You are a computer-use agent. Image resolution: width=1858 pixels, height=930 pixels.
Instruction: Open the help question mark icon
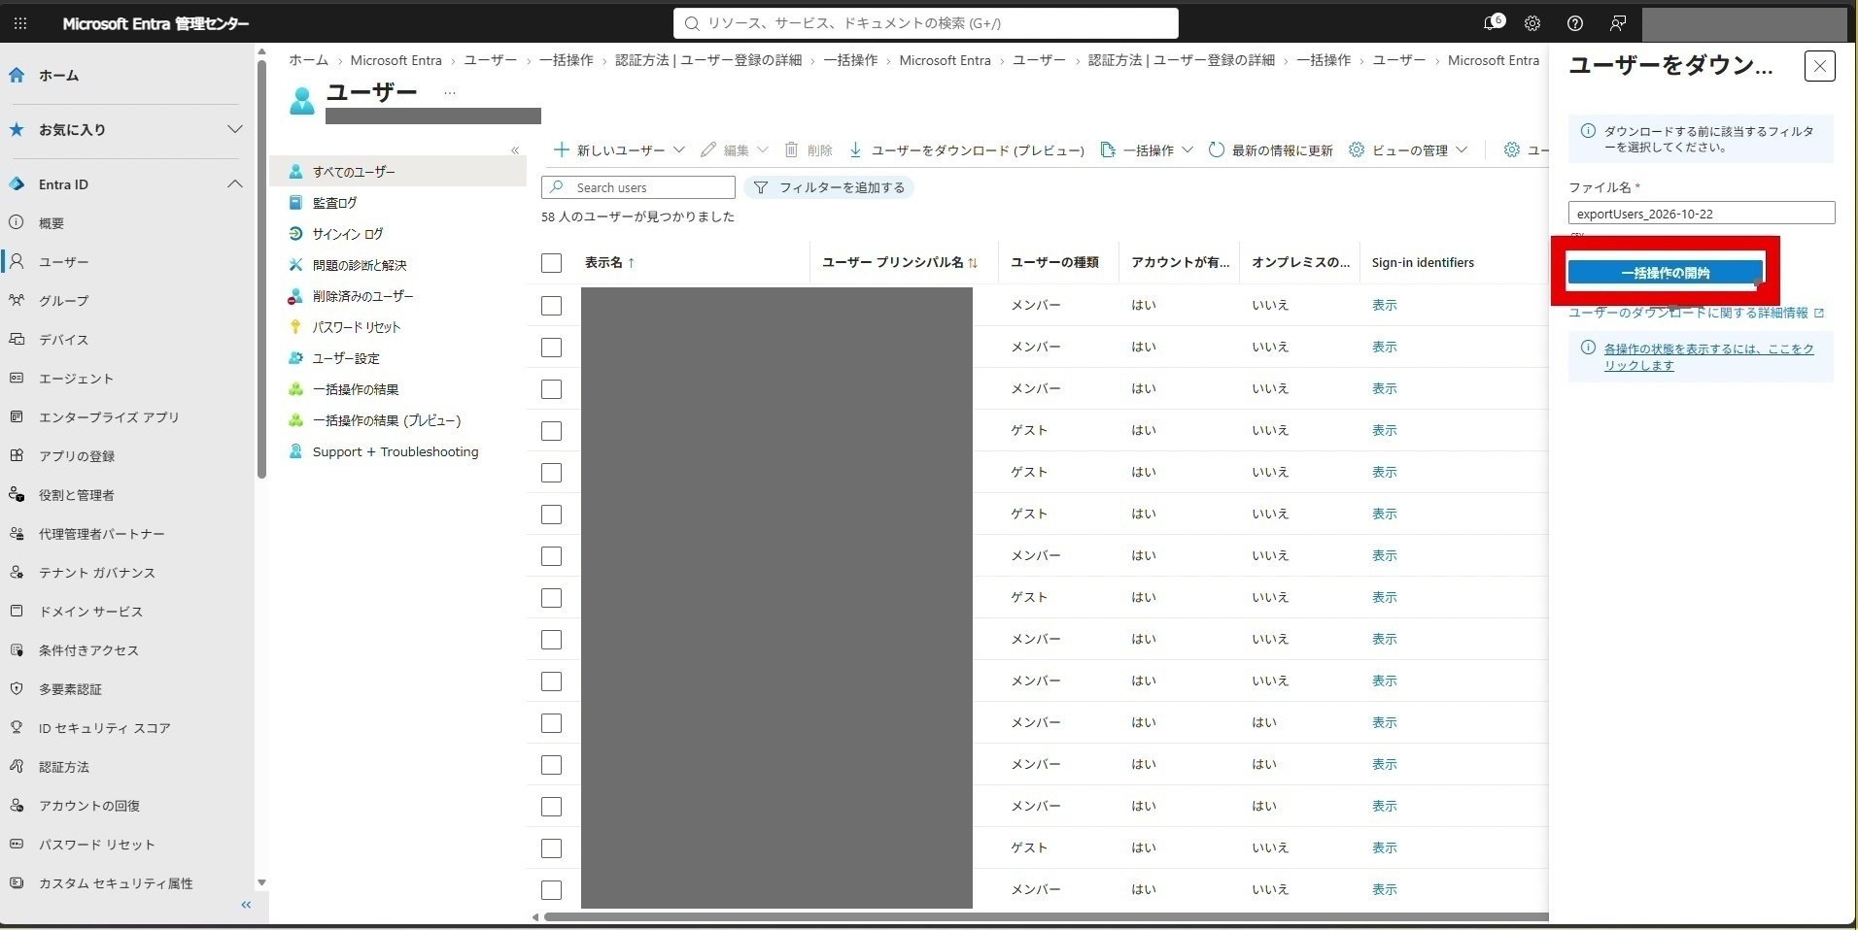pos(1575,23)
